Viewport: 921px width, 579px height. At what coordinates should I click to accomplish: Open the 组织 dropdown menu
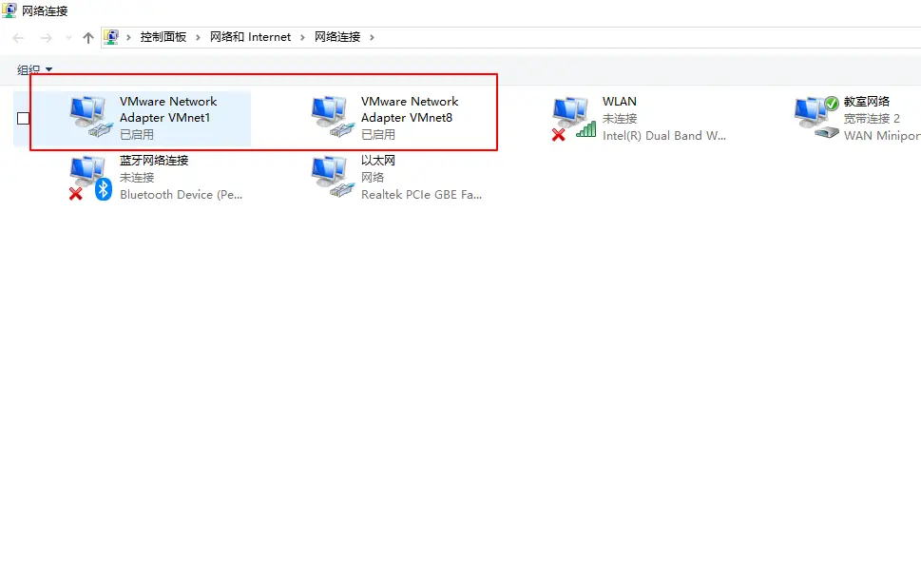click(x=34, y=69)
